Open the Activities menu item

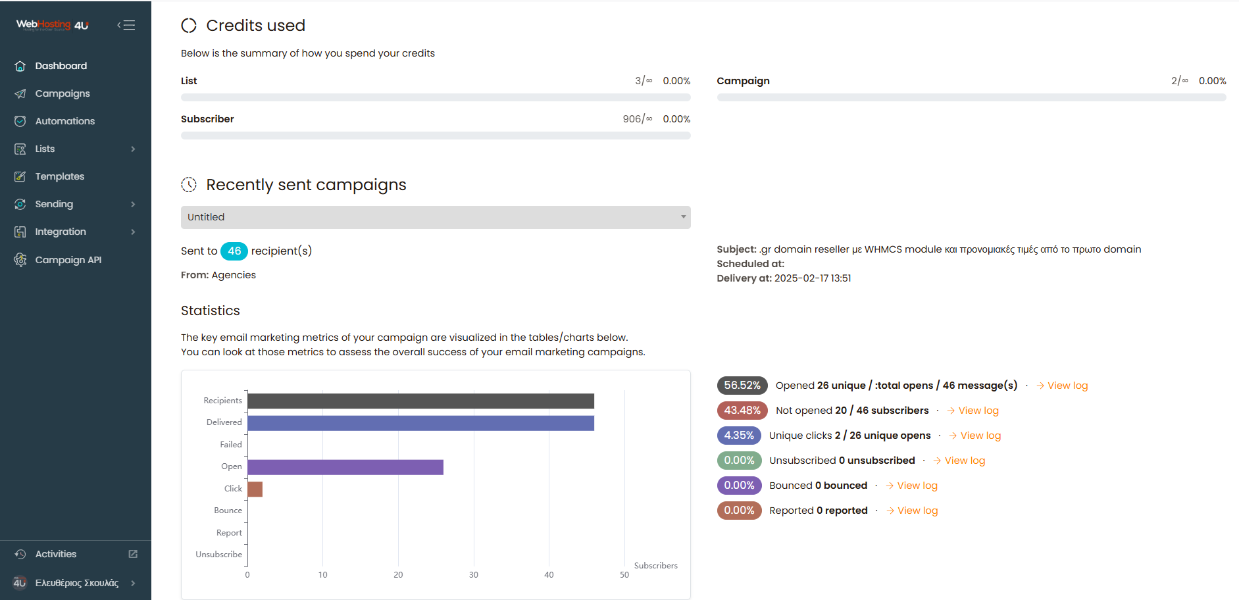coord(56,554)
